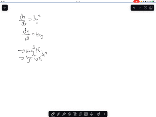The image size is (156, 117).
Task: Select the Pen tool
Action: click(53, 114)
